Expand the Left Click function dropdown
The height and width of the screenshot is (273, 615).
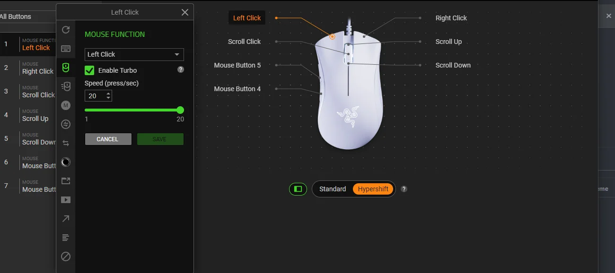134,54
